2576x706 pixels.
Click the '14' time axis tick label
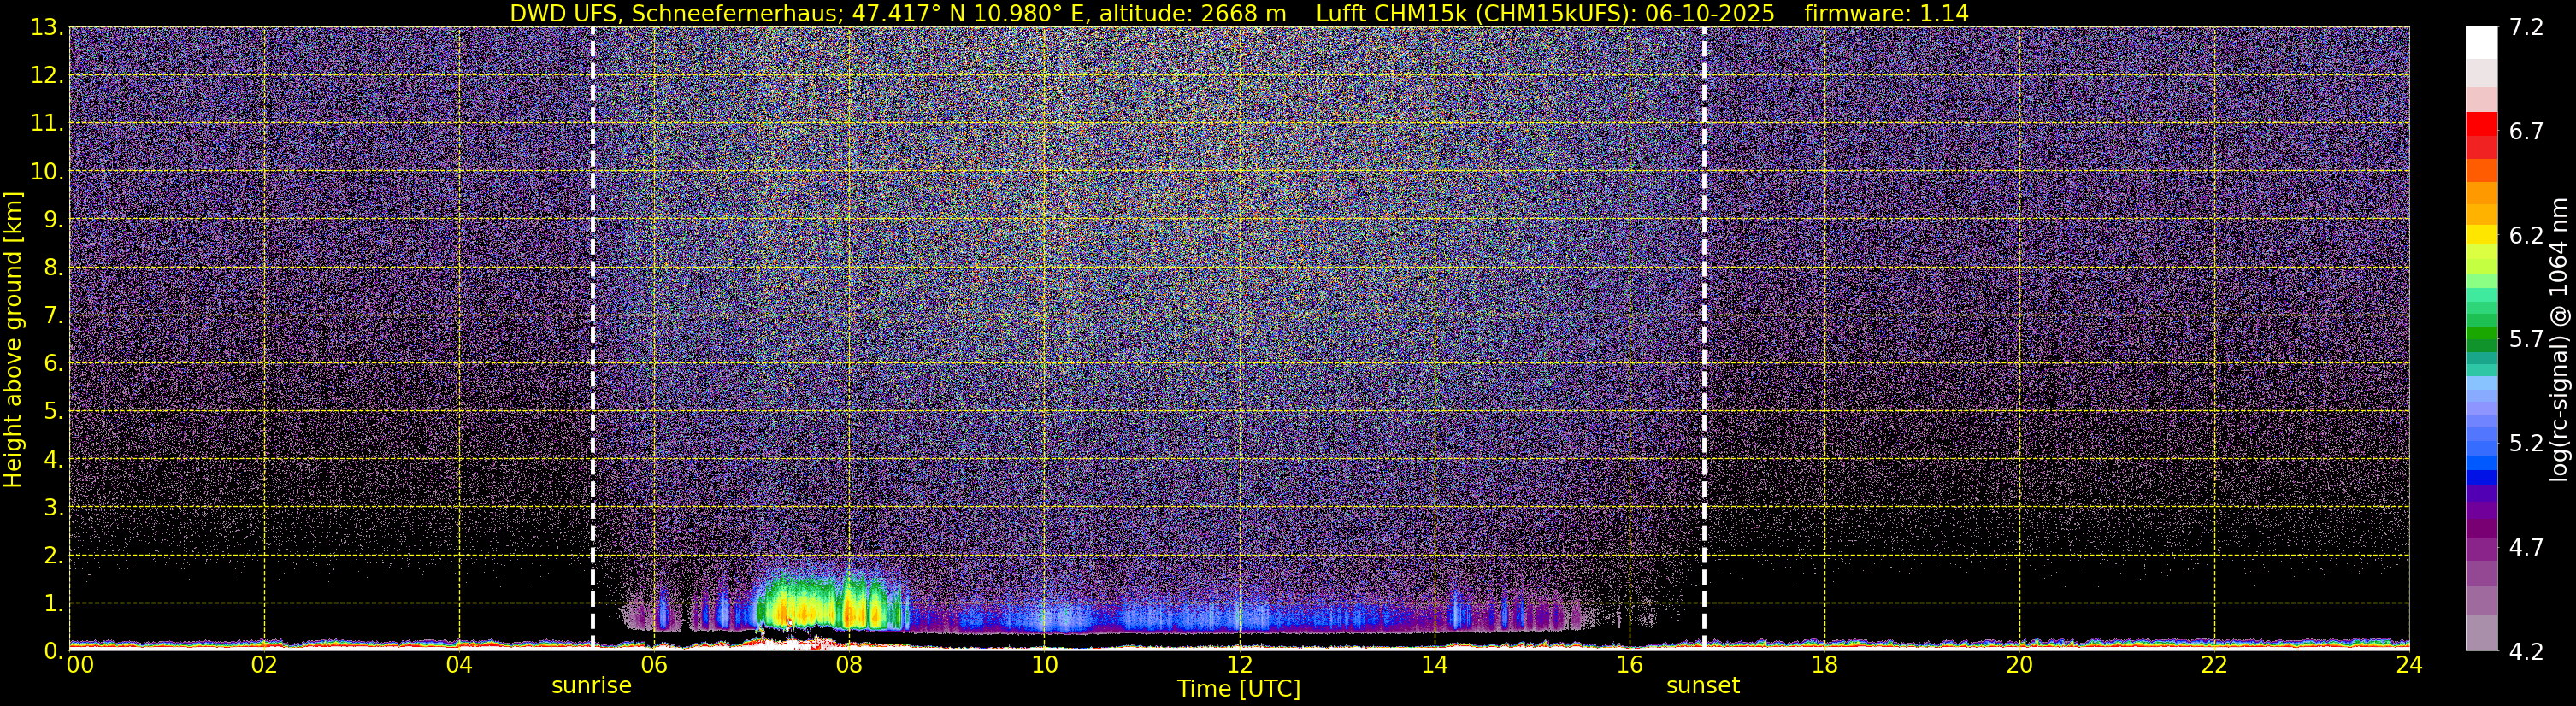point(1434,664)
